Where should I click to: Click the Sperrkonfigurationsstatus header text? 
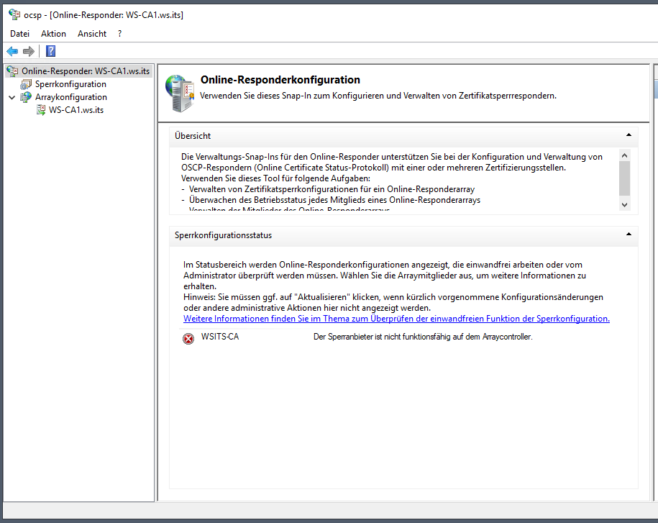pyautogui.click(x=223, y=235)
